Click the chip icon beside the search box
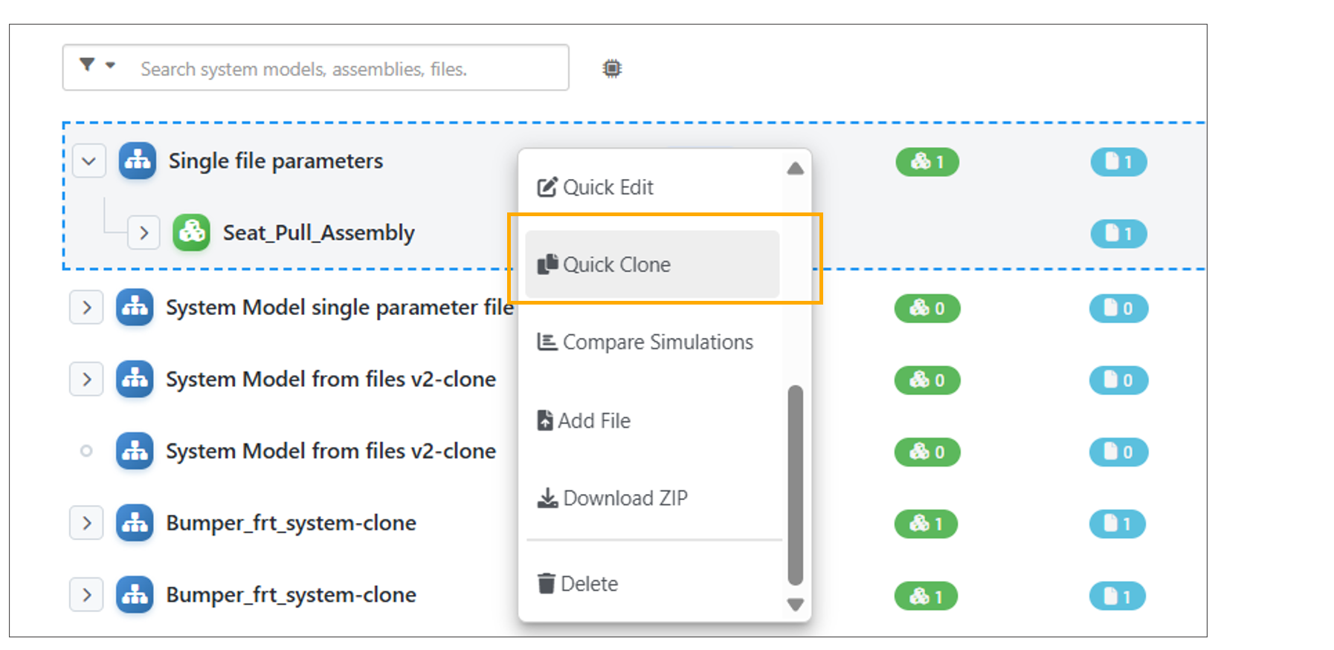 (x=612, y=68)
